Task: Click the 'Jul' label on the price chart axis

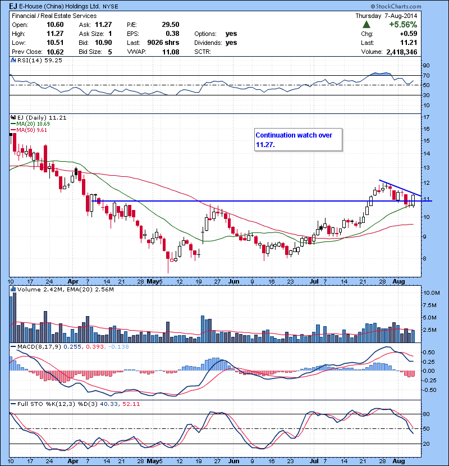Action: tap(314, 281)
